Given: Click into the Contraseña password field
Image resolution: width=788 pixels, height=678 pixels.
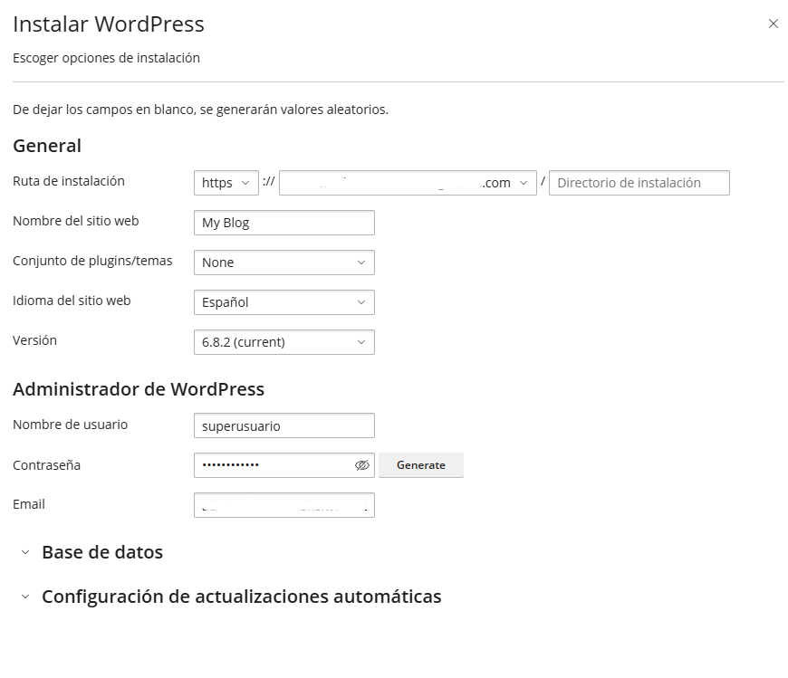Looking at the screenshot, I should (272, 465).
